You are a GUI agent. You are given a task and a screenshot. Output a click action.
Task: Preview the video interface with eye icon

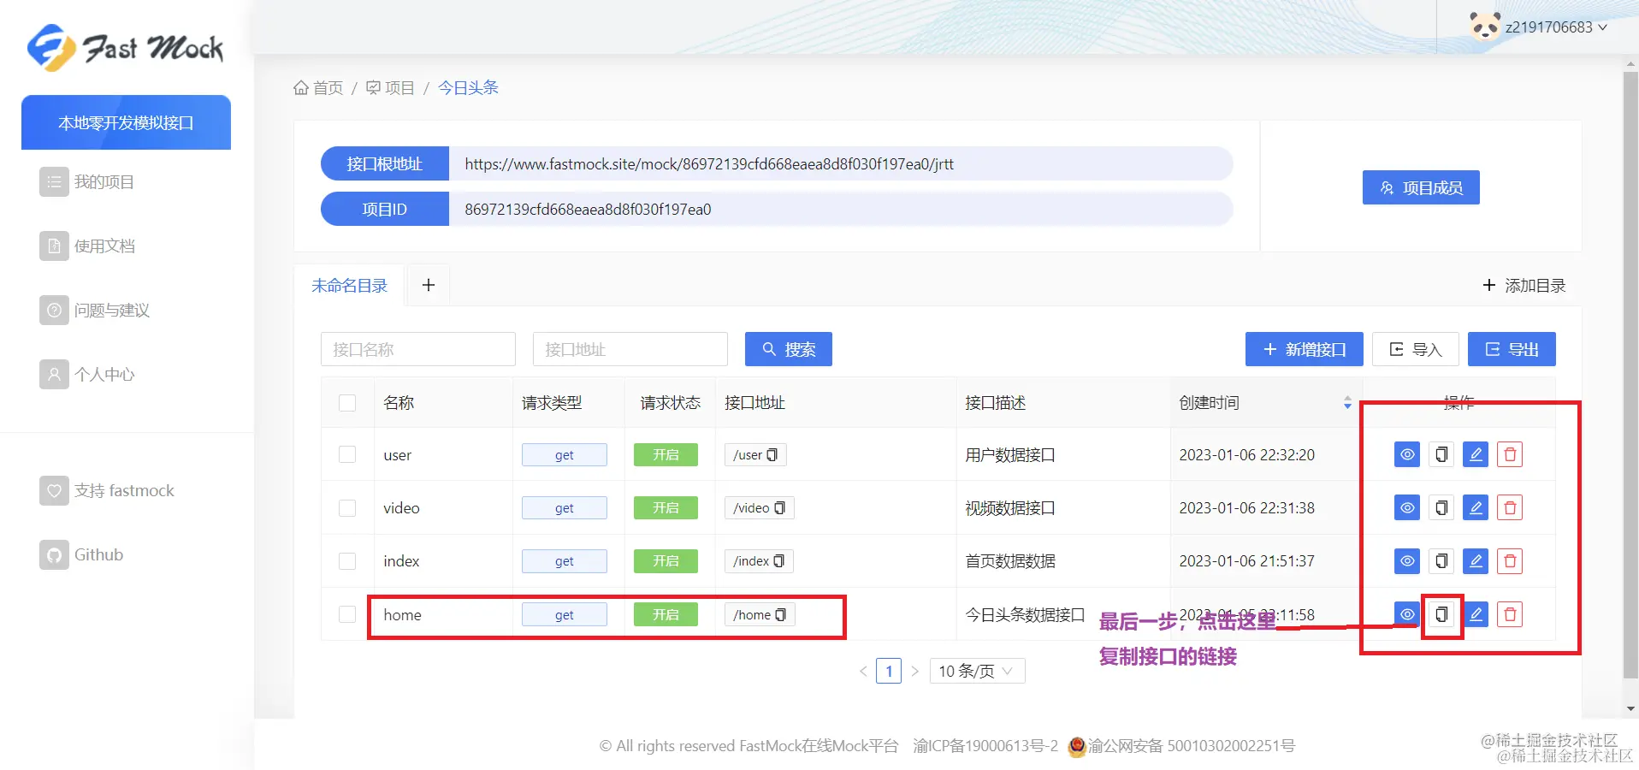[x=1406, y=507]
